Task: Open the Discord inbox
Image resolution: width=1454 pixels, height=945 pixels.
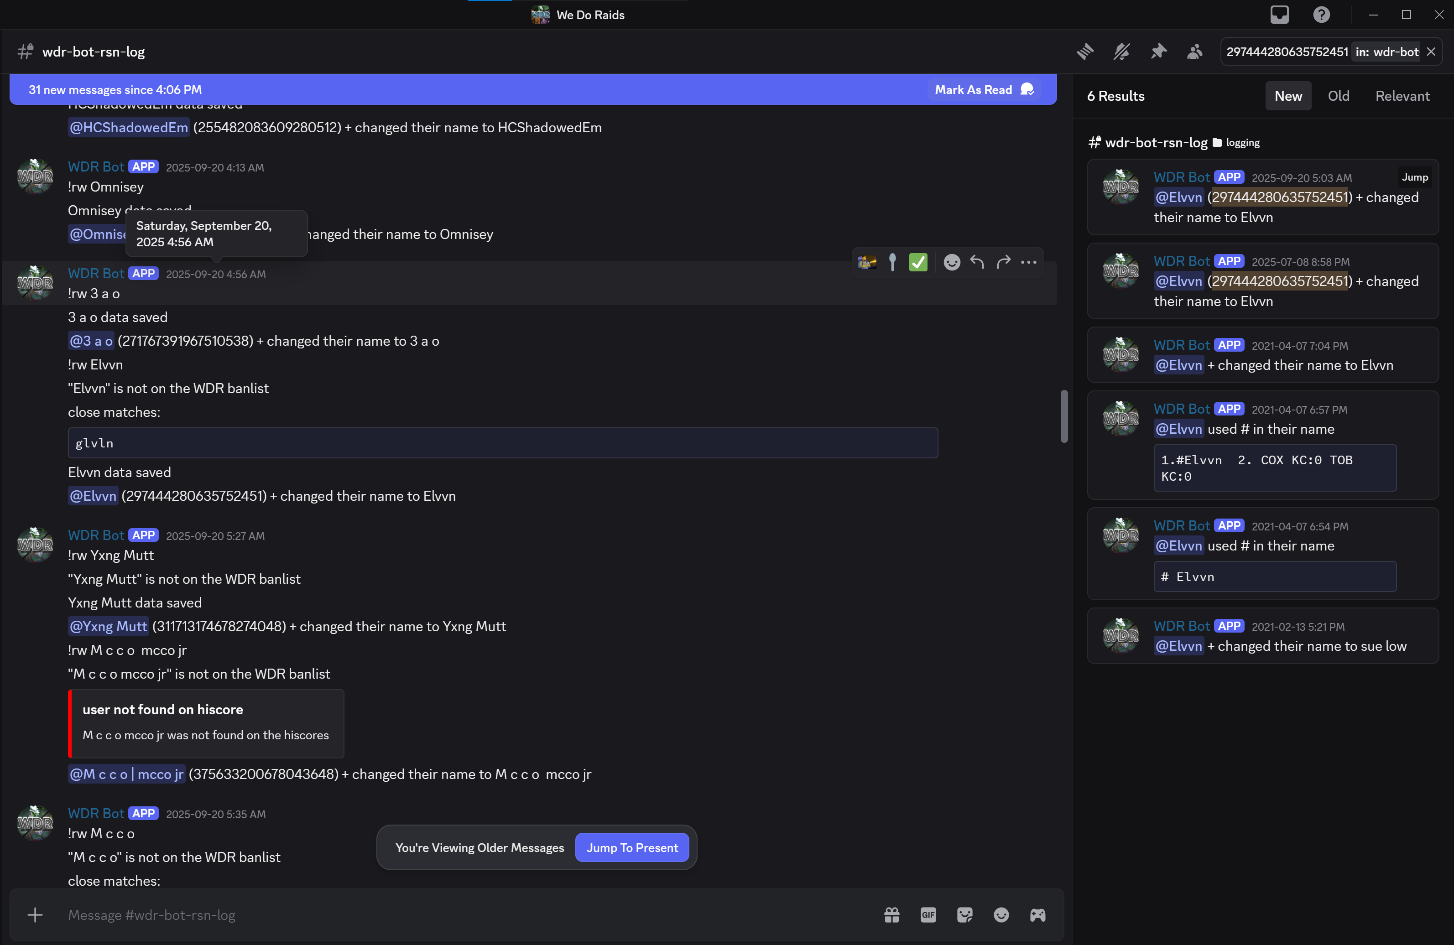Action: pyautogui.click(x=1279, y=15)
